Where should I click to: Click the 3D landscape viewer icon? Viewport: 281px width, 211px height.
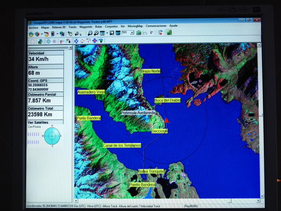[x=118, y=33]
